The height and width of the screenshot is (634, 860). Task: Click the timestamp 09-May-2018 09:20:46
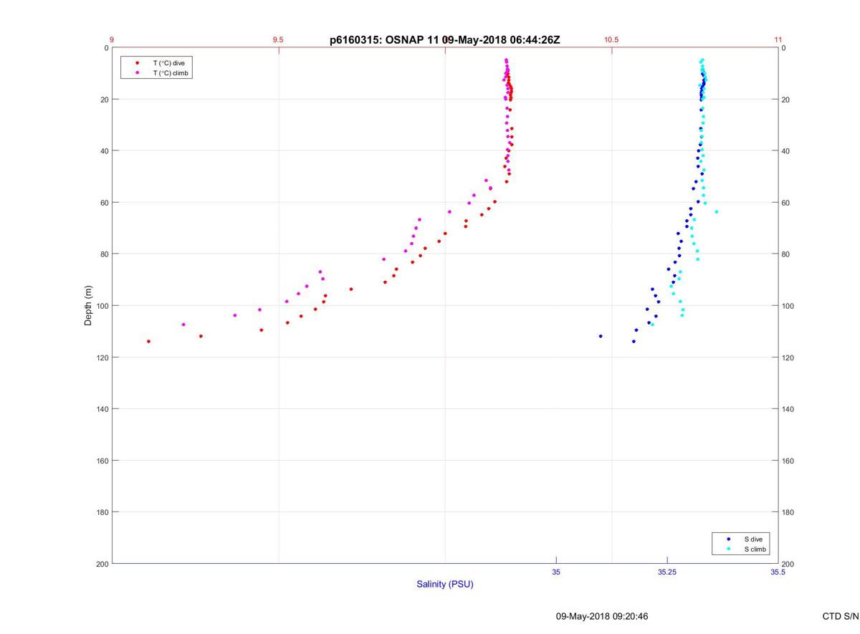pos(602,616)
